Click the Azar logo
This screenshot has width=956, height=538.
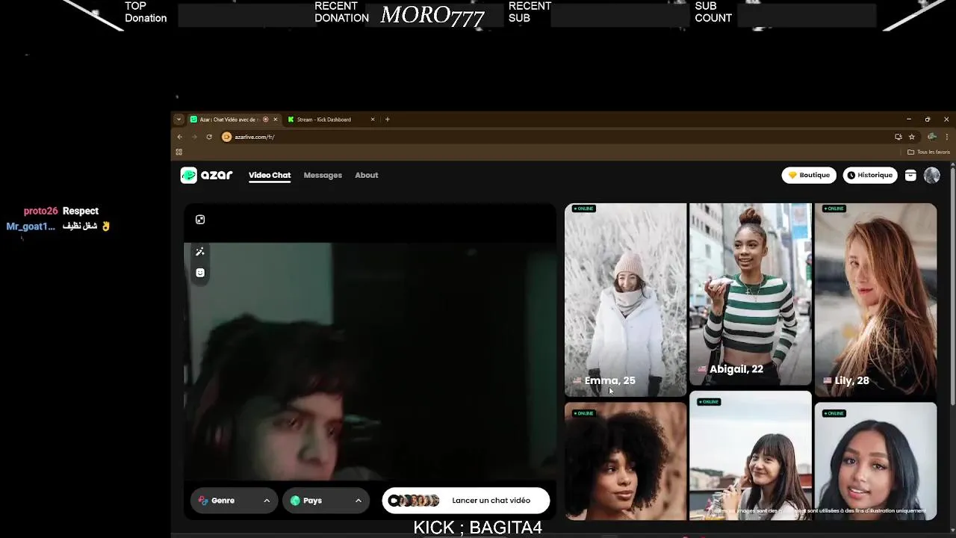206,175
